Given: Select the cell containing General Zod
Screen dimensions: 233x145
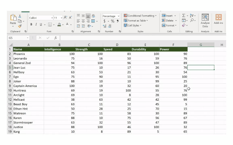Looking at the screenshot, I should (x=29, y=63).
